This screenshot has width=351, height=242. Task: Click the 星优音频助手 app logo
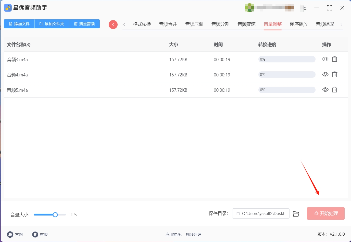point(8,8)
